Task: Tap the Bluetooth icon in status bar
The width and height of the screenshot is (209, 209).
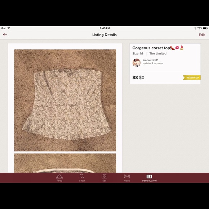Action: 195,28
